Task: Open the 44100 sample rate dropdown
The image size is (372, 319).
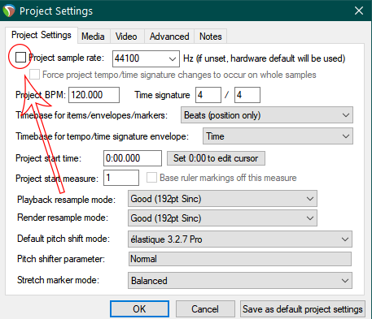Action: click(146, 58)
